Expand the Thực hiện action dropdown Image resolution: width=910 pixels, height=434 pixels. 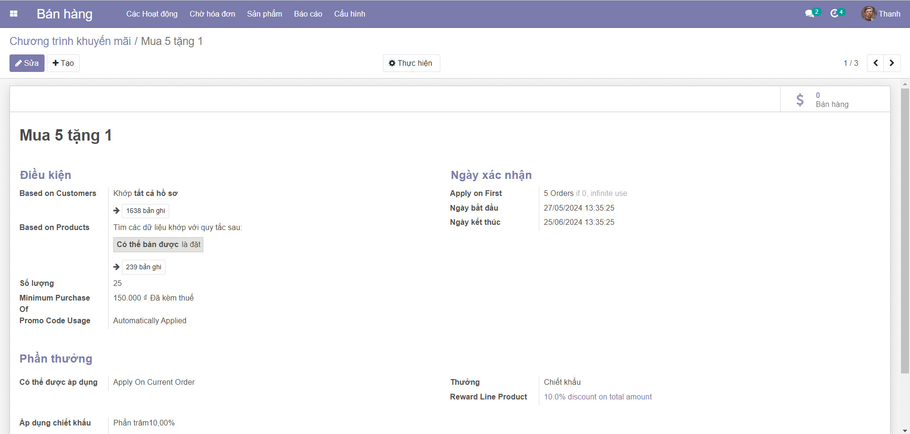(411, 63)
